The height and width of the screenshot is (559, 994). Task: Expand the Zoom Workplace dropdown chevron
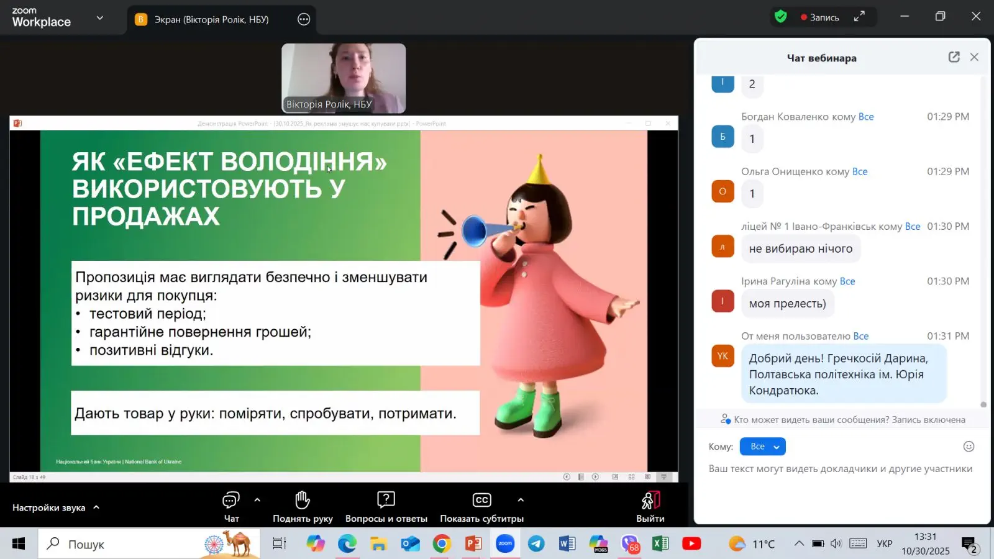pos(100,18)
